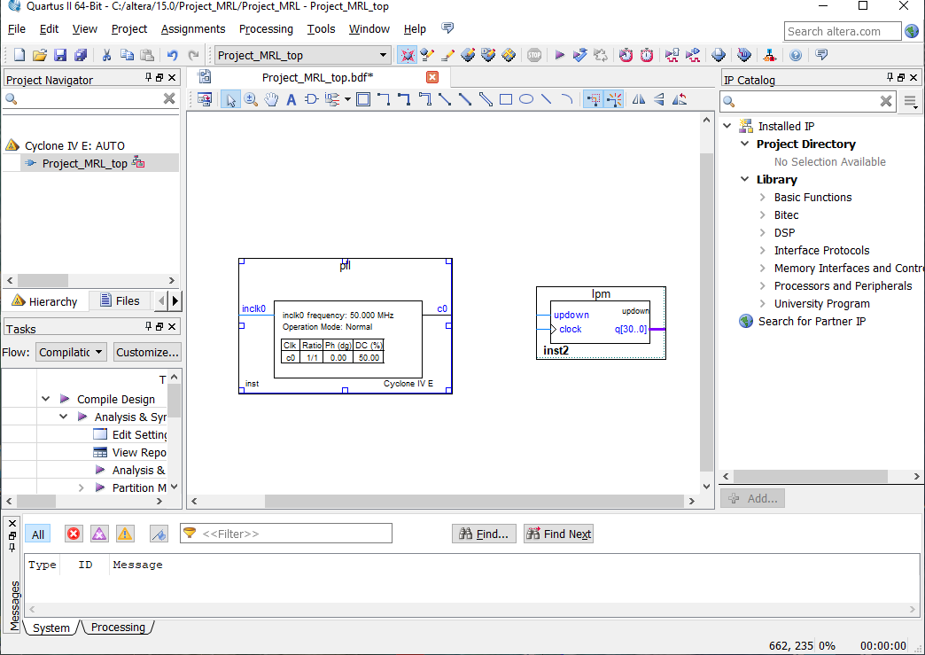Toggle the All messages filter
This screenshot has height=655, width=925.
point(38,534)
